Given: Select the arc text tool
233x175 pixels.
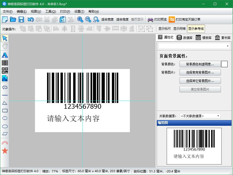Looking at the screenshot, I should tap(5, 143).
